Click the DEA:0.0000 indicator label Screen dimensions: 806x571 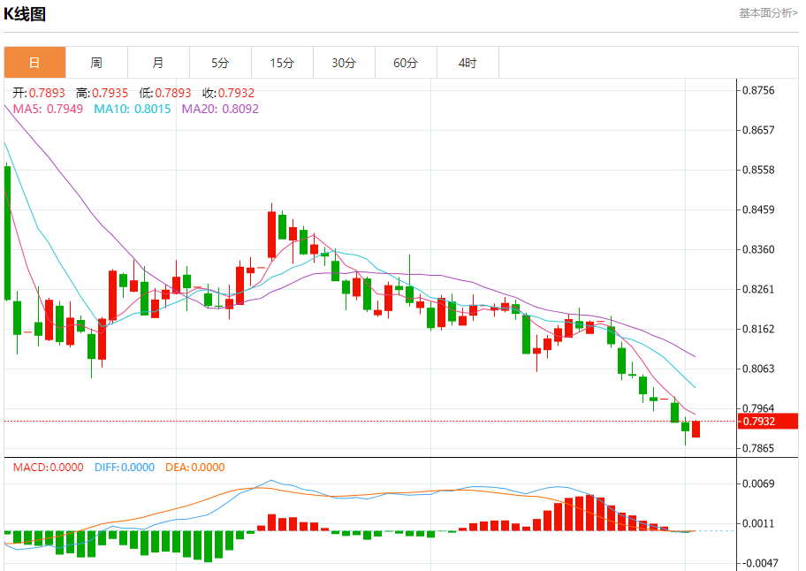[194, 468]
